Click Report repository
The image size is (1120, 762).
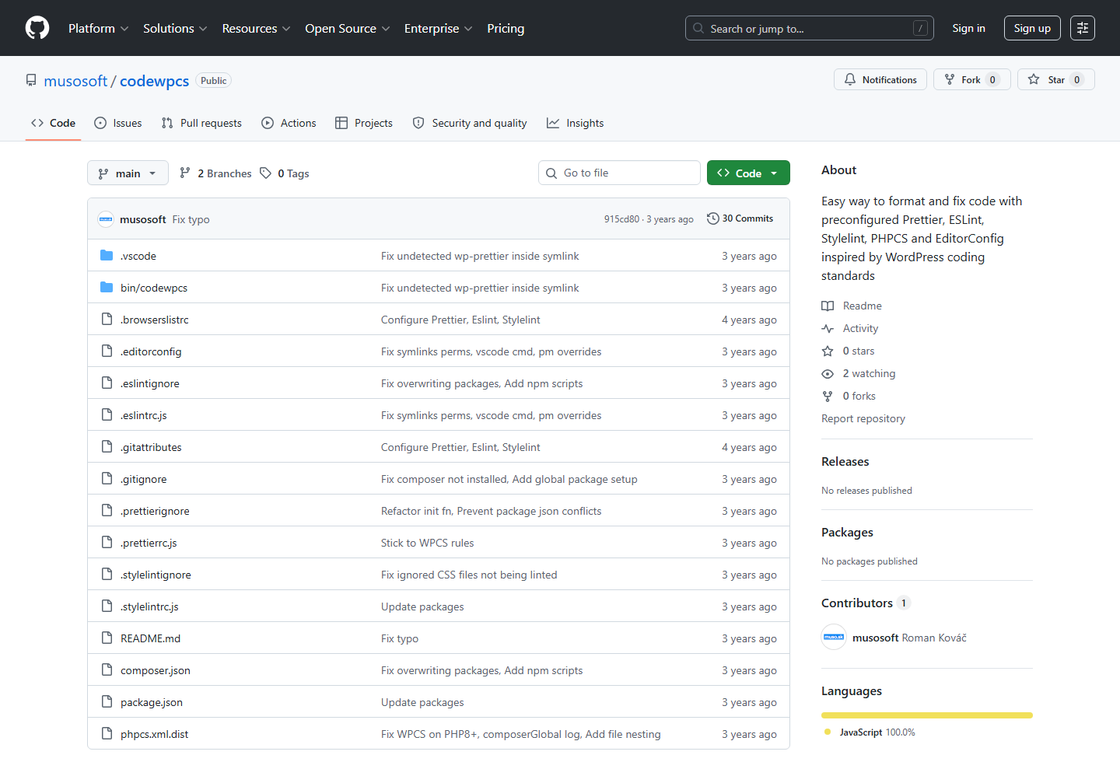point(863,418)
